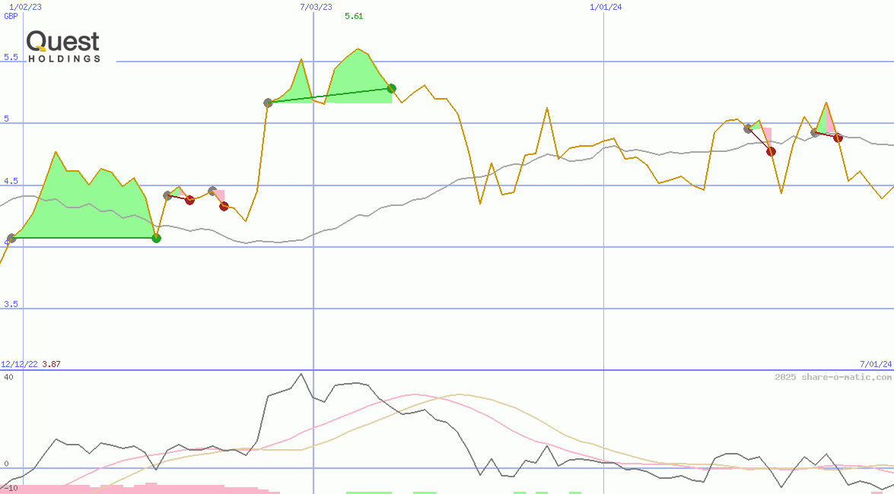Click the rightmost red marker on the chart

pos(838,138)
